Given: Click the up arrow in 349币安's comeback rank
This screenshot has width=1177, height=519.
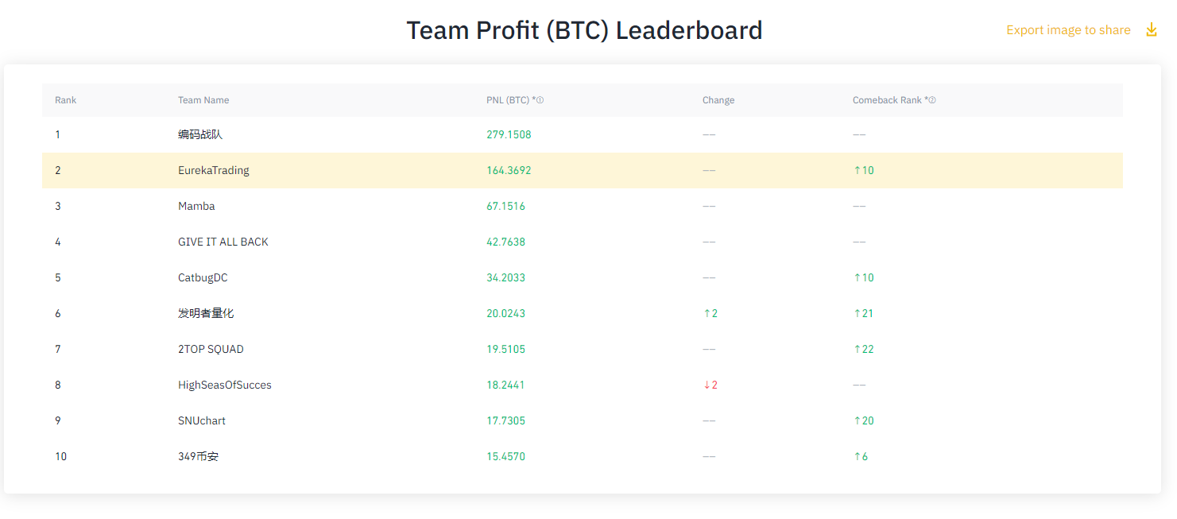Looking at the screenshot, I should point(858,456).
